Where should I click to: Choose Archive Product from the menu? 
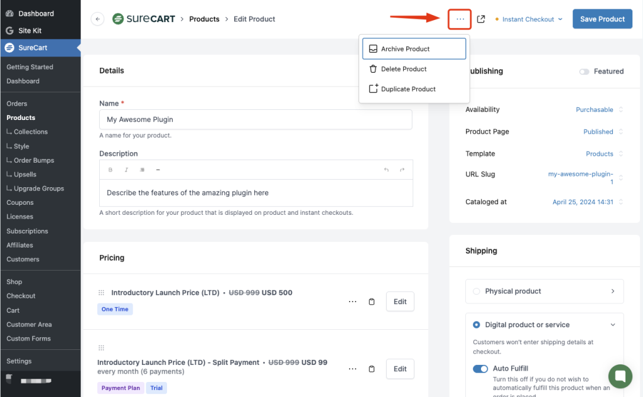pyautogui.click(x=414, y=49)
